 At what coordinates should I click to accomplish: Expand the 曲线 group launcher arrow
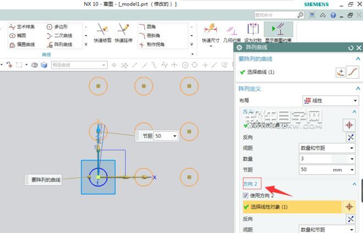[x=192, y=54]
